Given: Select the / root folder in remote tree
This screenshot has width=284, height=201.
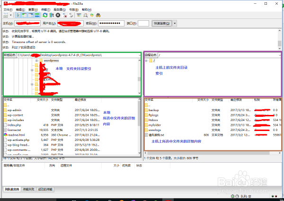Looking at the screenshot, I should 154,61.
